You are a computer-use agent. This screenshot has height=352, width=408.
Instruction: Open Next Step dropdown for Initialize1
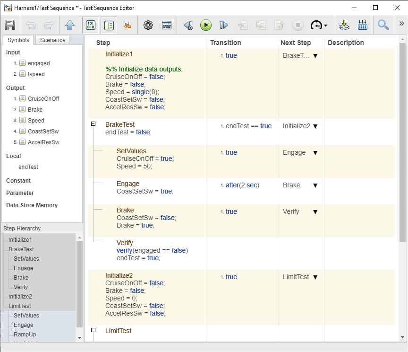coord(315,56)
